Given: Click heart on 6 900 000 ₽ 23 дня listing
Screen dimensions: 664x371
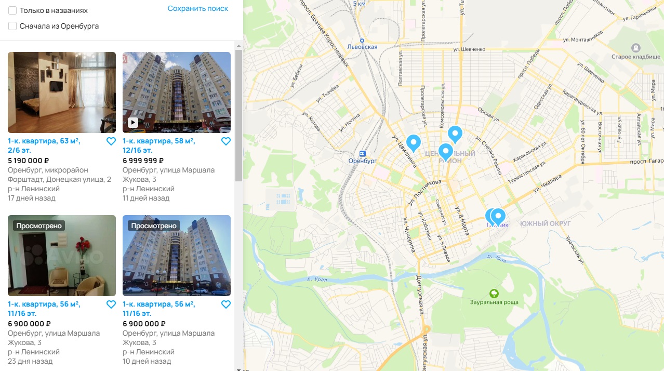Looking at the screenshot, I should [111, 304].
